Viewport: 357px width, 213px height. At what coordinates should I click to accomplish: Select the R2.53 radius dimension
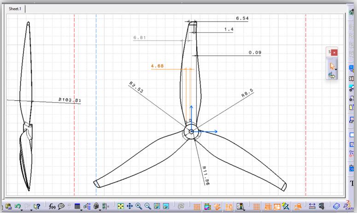click(136, 87)
